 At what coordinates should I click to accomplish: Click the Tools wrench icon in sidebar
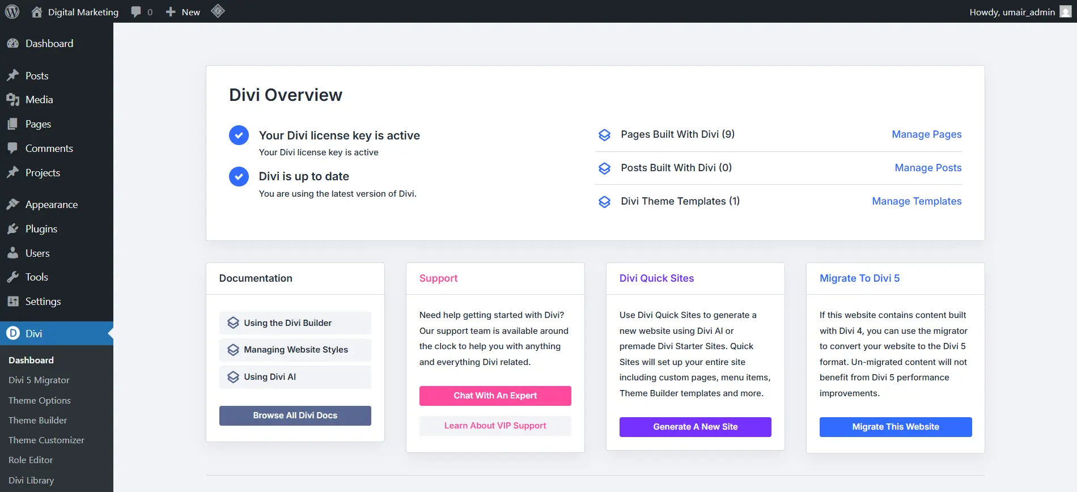click(13, 277)
